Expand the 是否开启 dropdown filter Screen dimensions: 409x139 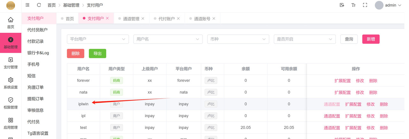(x=304, y=39)
